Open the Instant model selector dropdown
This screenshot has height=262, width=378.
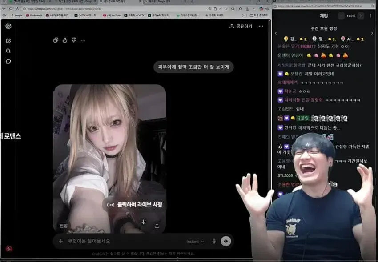click(195, 241)
